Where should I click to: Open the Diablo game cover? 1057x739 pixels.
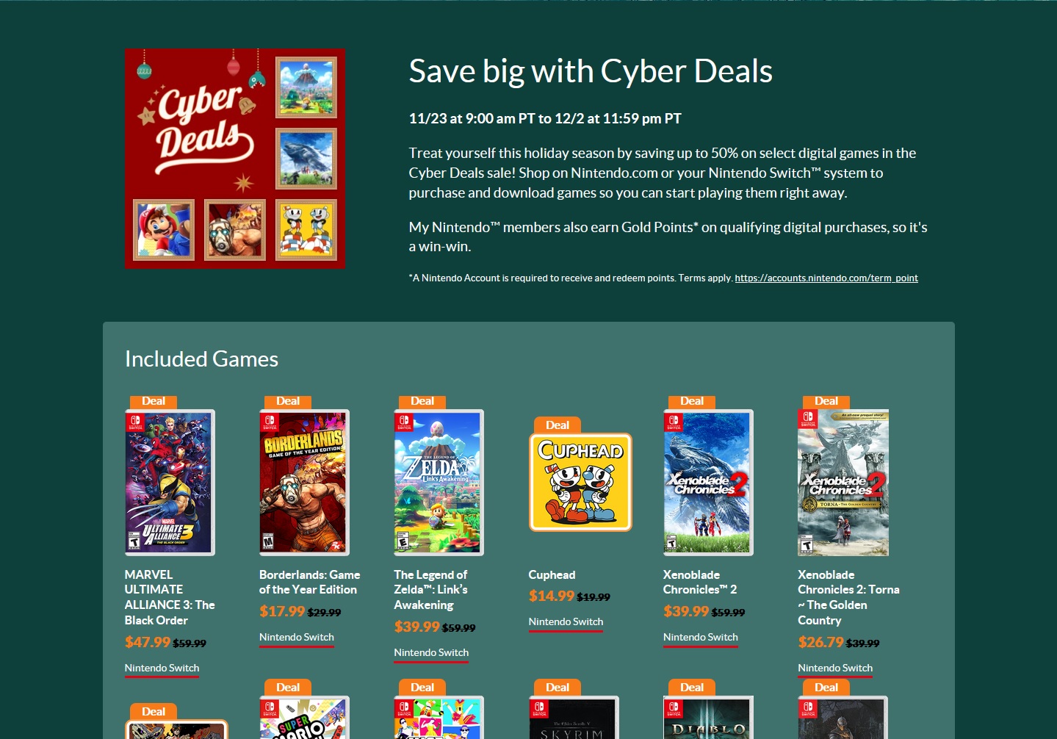click(x=708, y=718)
